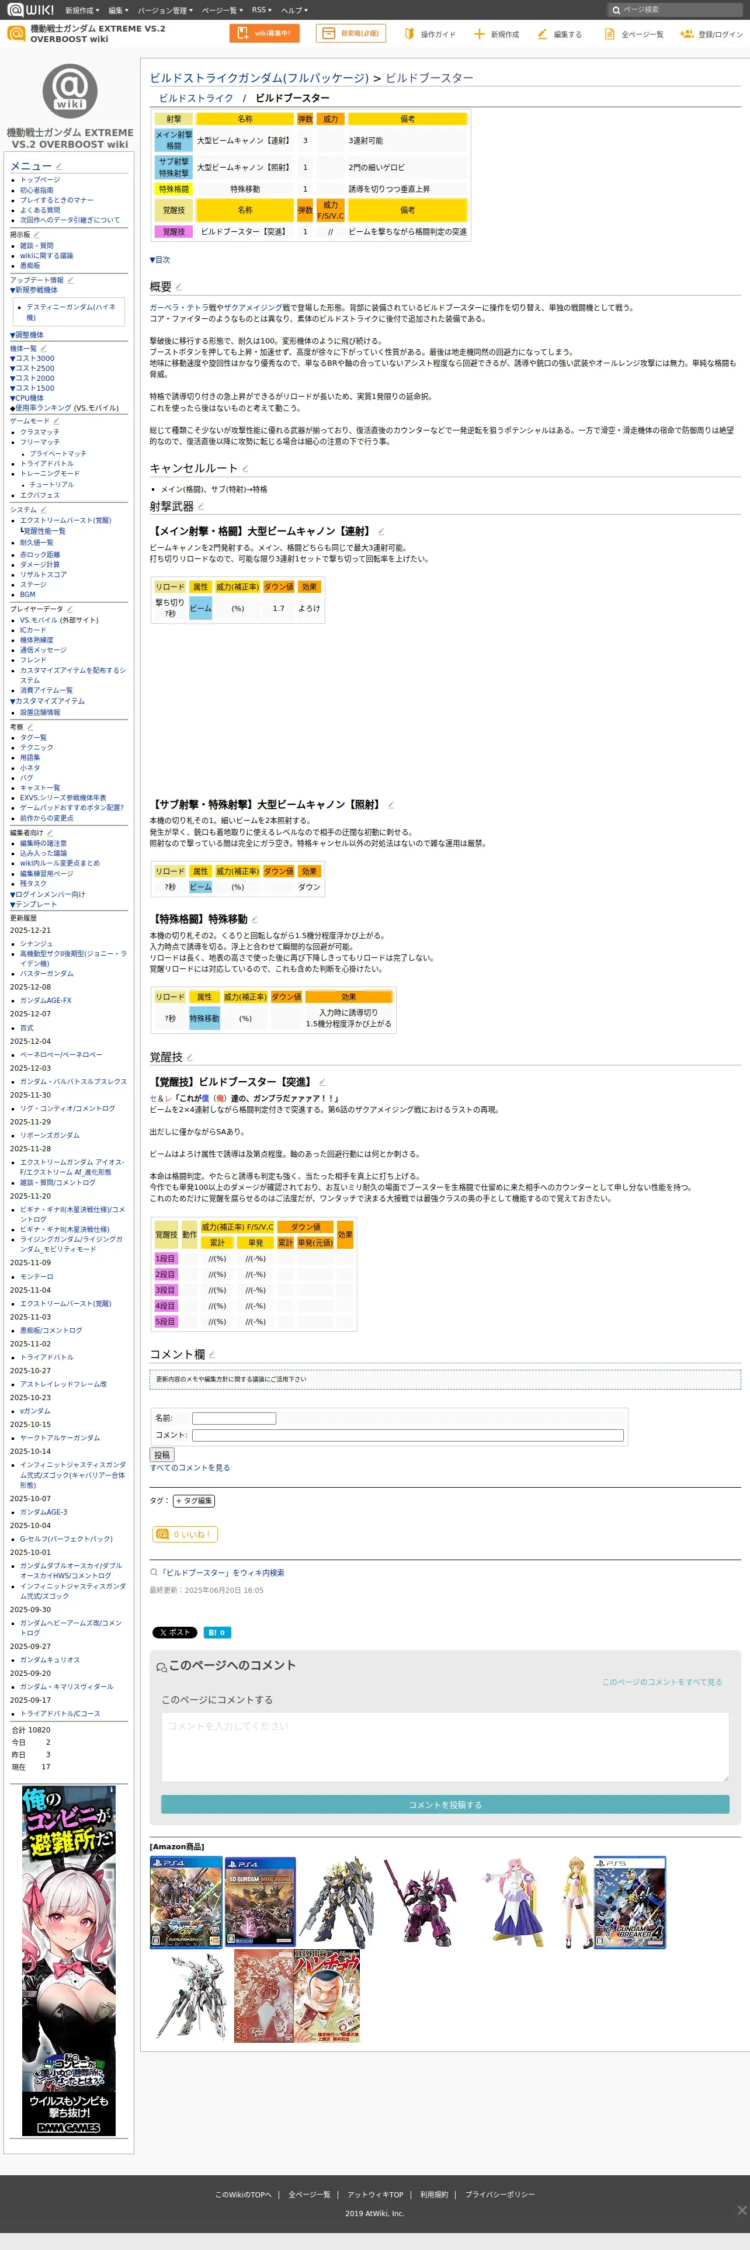Click the コメント single-line input field

408,1435
